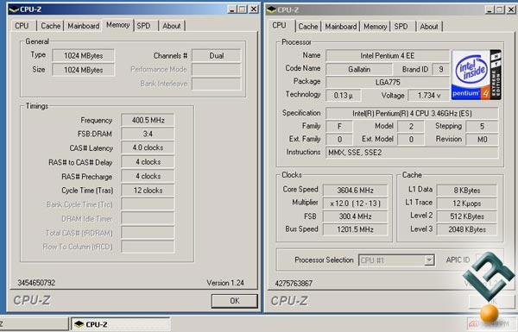Close the left CPU-Z window

253,9
